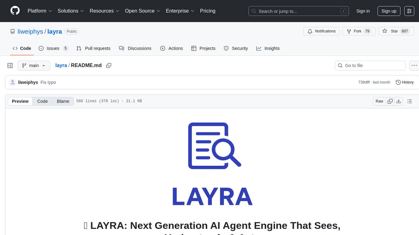Expand the Platform menu
The height and width of the screenshot is (235, 419).
[x=40, y=11]
